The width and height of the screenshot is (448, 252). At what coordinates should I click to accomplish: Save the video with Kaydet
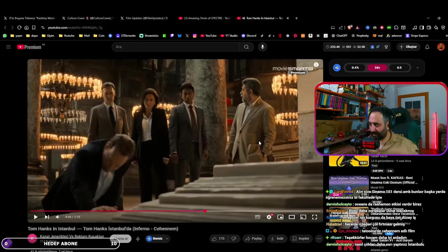(301, 238)
